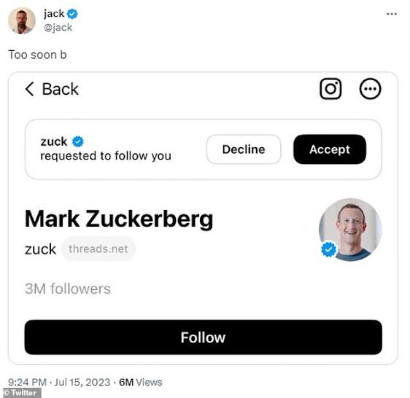The width and height of the screenshot is (410, 398).
Task: Open the 6M Views analytics
Action: [x=140, y=382]
